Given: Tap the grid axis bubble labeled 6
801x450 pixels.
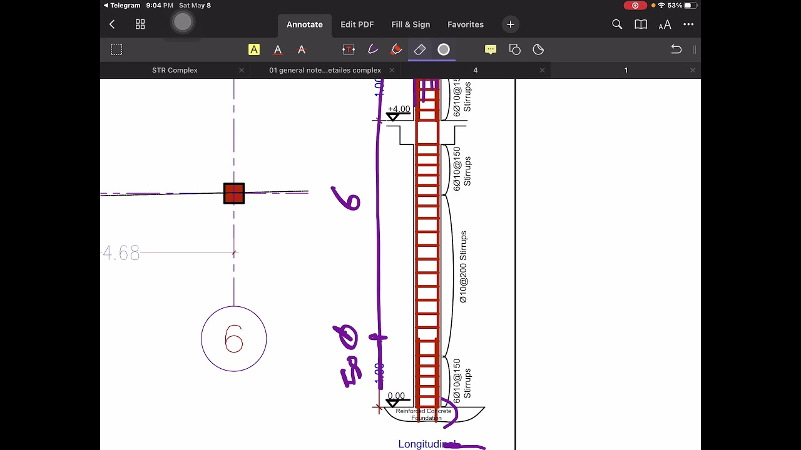Looking at the screenshot, I should (x=234, y=339).
